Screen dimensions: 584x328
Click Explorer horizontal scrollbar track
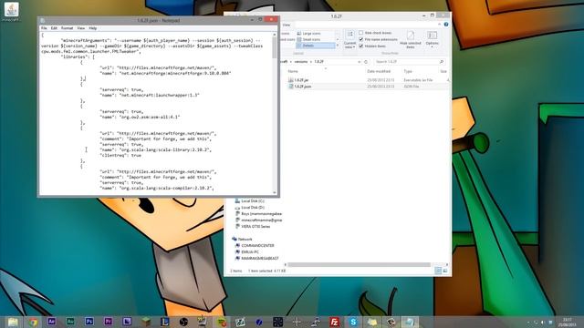359,265
